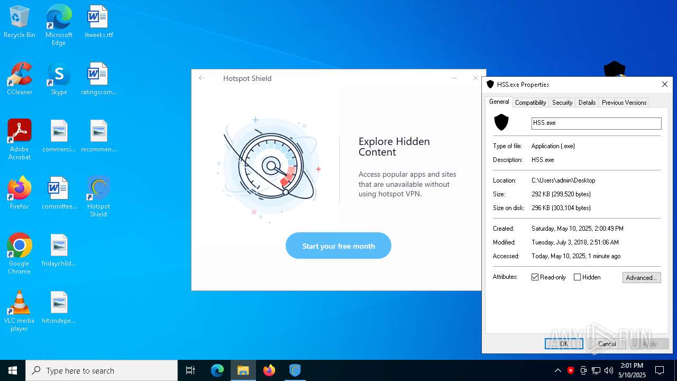
Task: Open Skype desktop shortcut
Action: (59, 79)
